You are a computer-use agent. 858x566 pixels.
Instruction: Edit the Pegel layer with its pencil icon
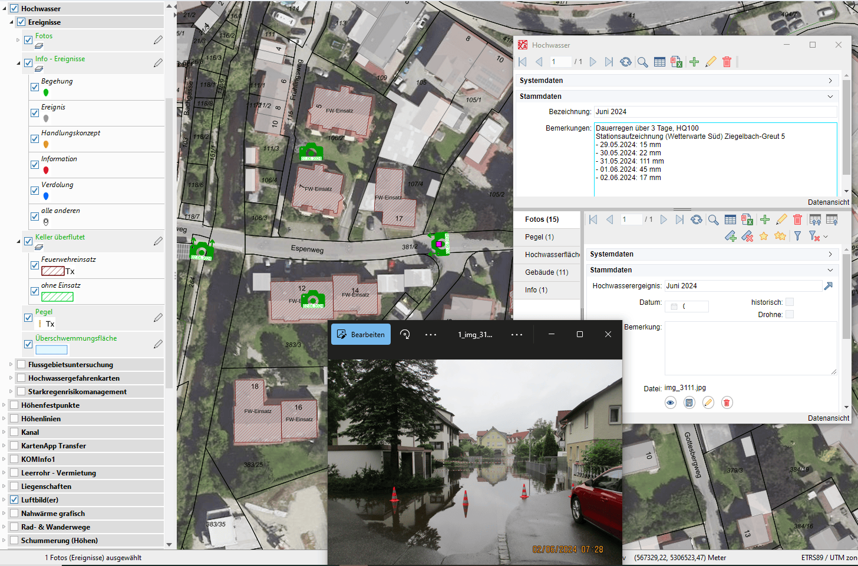158,318
